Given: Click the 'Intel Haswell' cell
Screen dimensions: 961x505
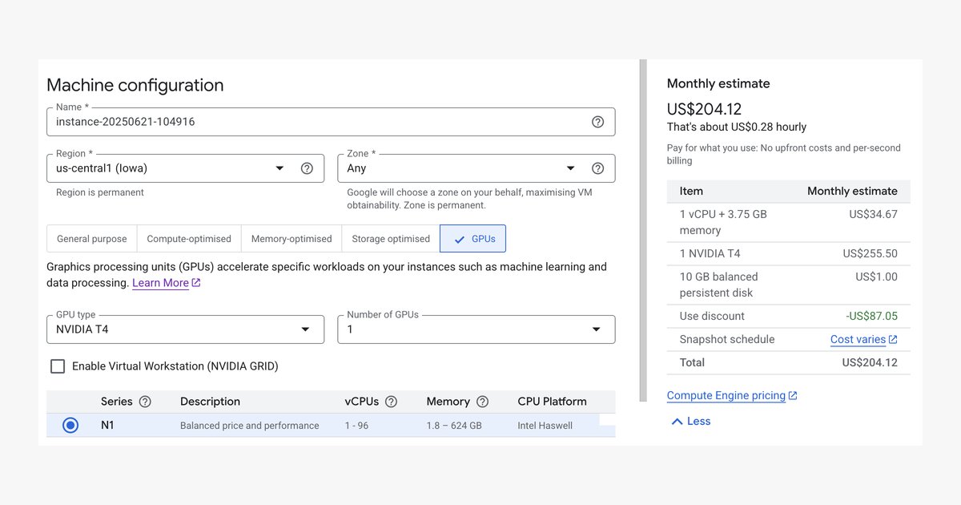Looking at the screenshot, I should [545, 426].
